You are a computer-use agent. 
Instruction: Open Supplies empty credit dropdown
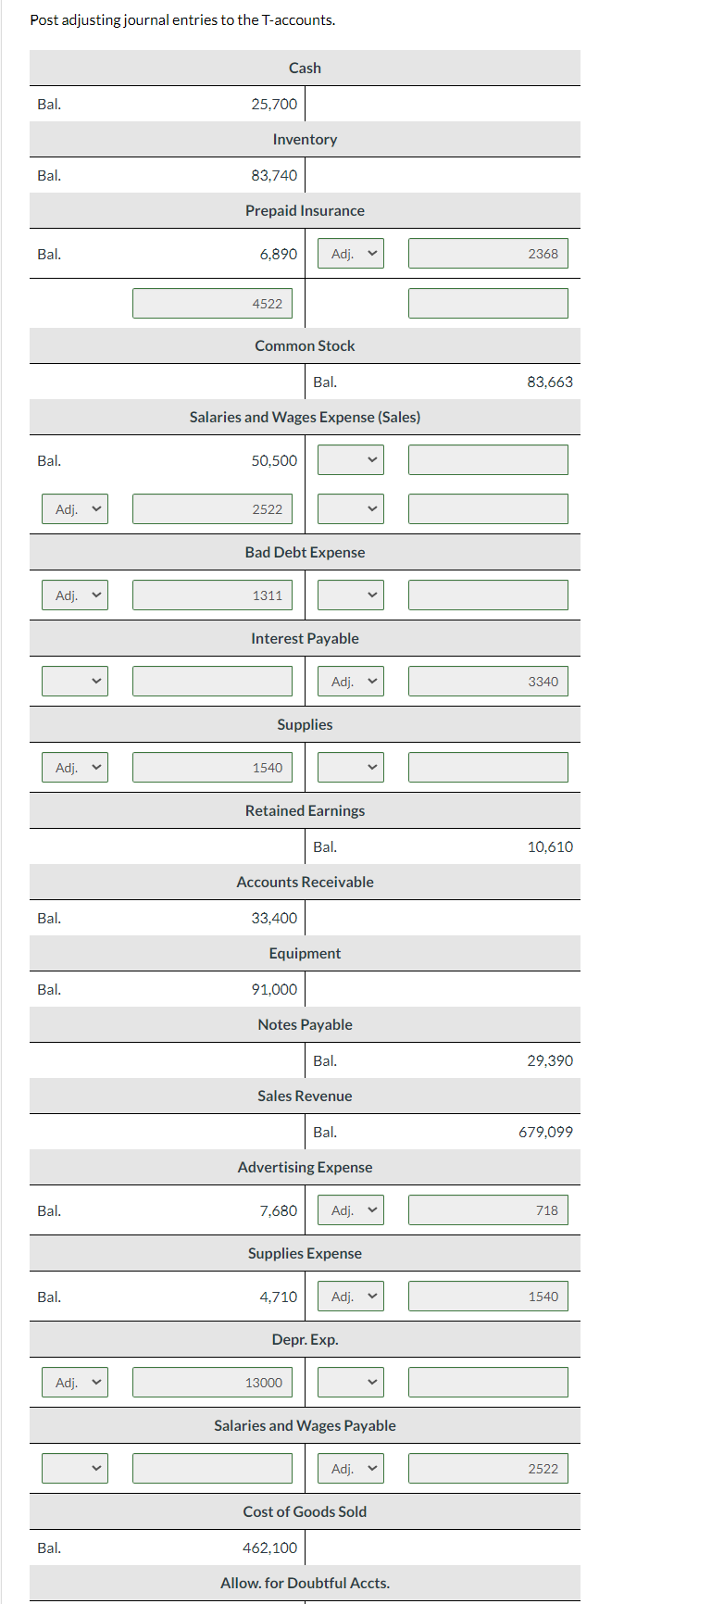click(x=351, y=768)
